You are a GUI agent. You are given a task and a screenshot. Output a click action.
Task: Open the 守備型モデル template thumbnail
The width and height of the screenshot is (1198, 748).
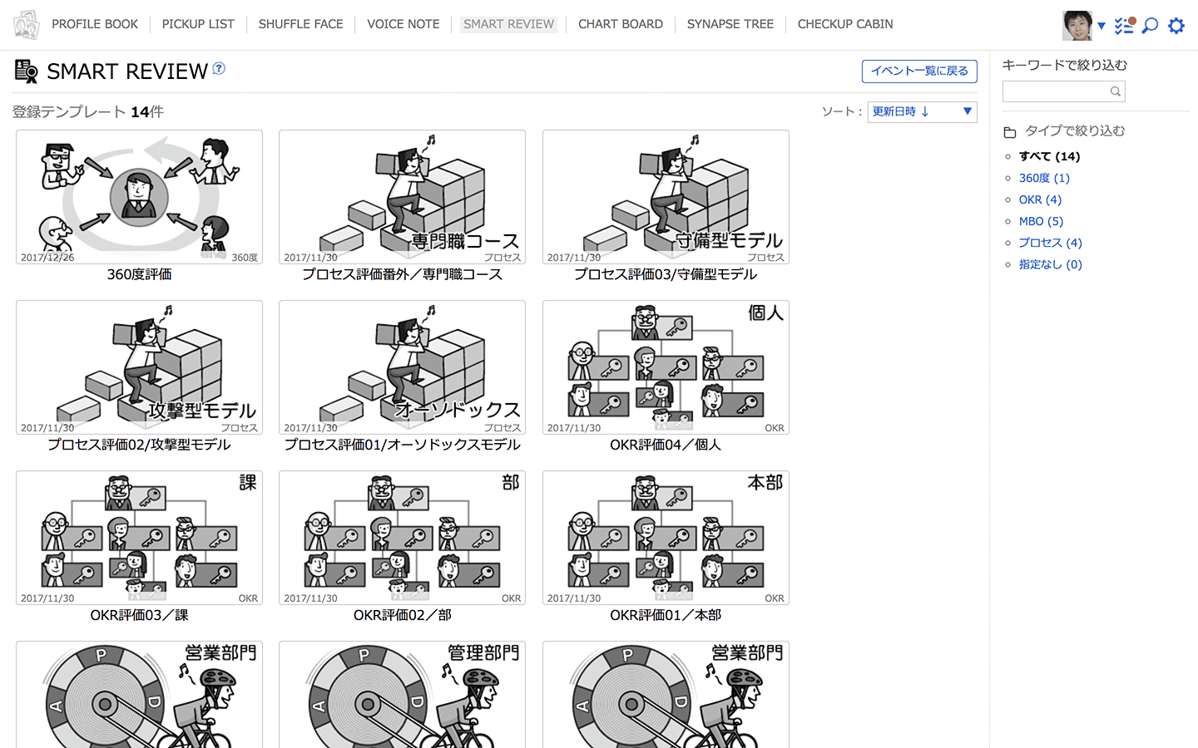pyautogui.click(x=666, y=197)
